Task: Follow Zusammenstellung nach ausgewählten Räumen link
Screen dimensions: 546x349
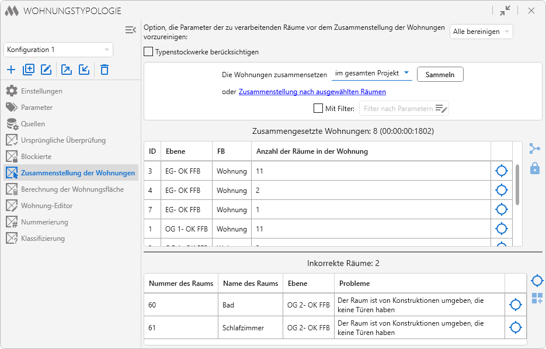Action: pos(312,92)
